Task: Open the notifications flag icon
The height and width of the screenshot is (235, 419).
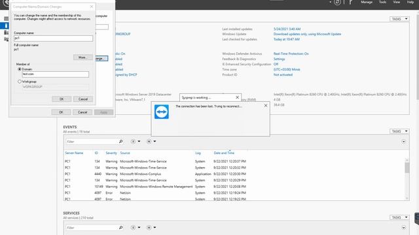Action: (350, 3)
